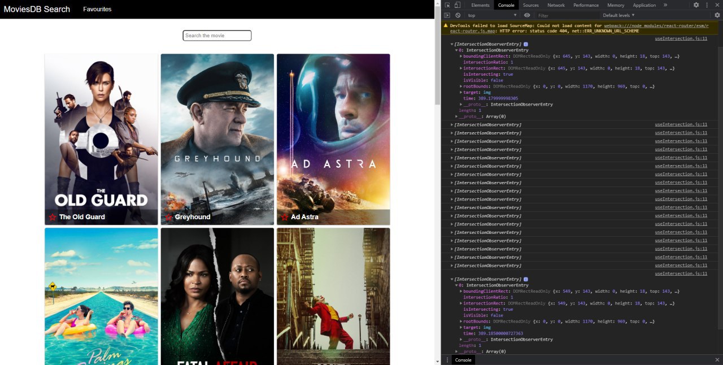The image size is (723, 365).
Task: Close the bottom console drawer
Action: tap(717, 360)
